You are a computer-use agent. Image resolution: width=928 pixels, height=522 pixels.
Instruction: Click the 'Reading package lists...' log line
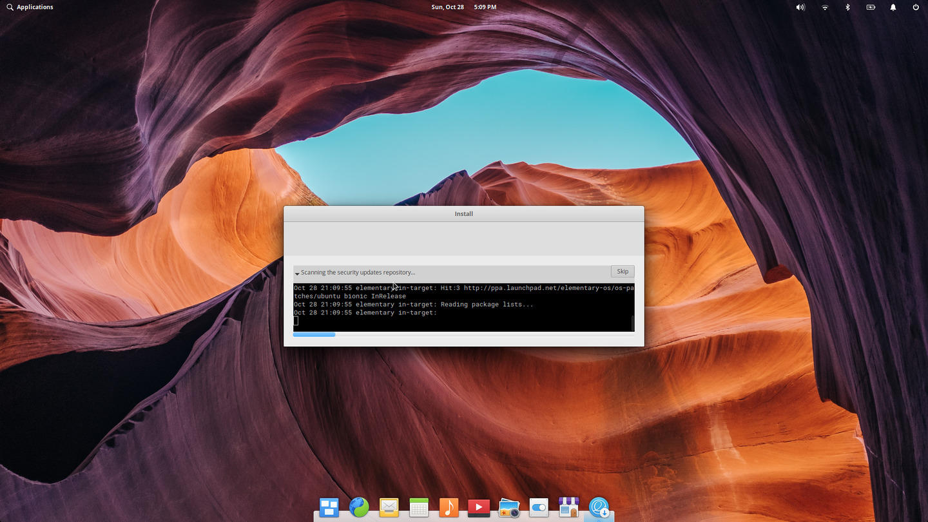[414, 304]
